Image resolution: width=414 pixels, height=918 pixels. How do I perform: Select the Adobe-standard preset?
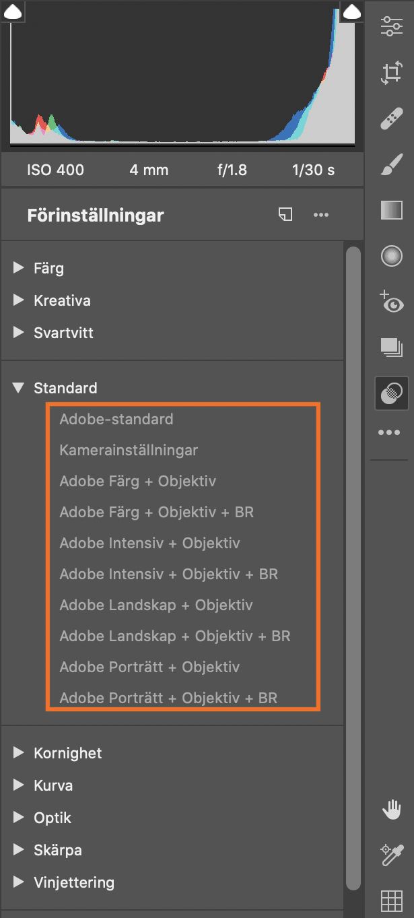(117, 419)
